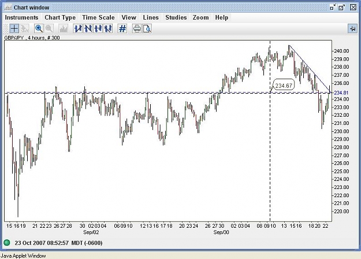Click the green connection status indicator
The width and height of the screenshot is (361, 259).
(7, 243)
